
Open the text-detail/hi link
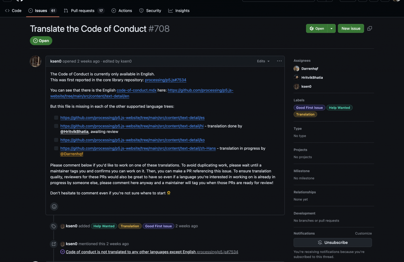132,126
